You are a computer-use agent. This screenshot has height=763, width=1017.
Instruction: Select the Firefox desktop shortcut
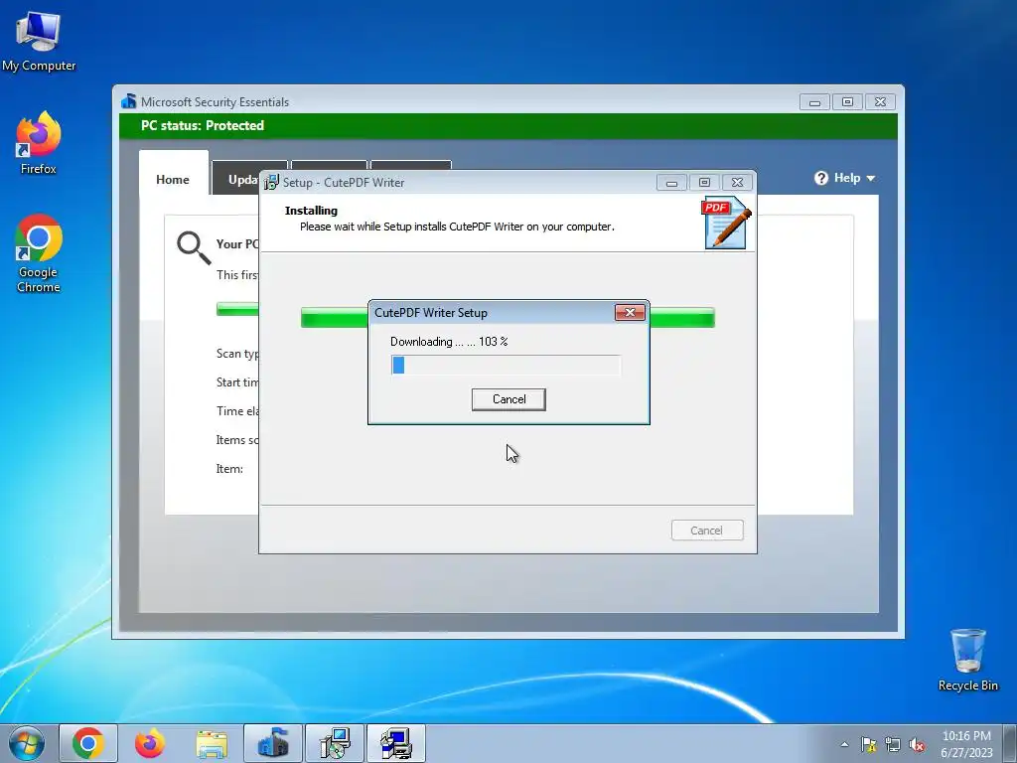[39, 143]
